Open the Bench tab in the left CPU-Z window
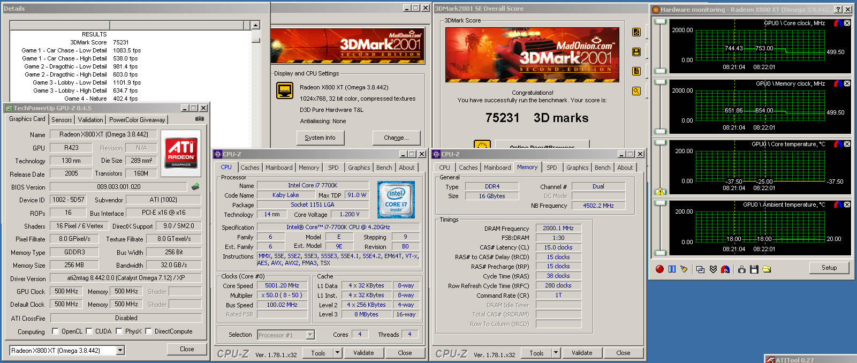 (x=384, y=168)
